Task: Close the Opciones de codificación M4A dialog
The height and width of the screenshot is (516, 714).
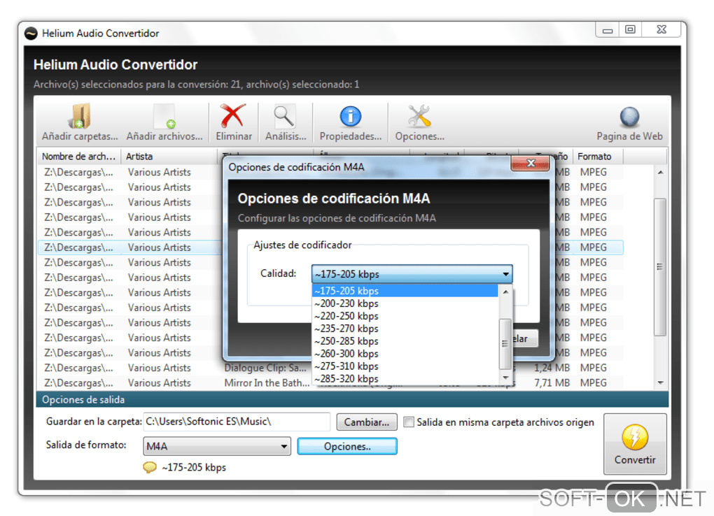Action: coord(531,163)
